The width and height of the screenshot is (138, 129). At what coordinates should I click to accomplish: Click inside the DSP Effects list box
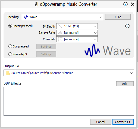pyautogui.click(x=69, y=101)
